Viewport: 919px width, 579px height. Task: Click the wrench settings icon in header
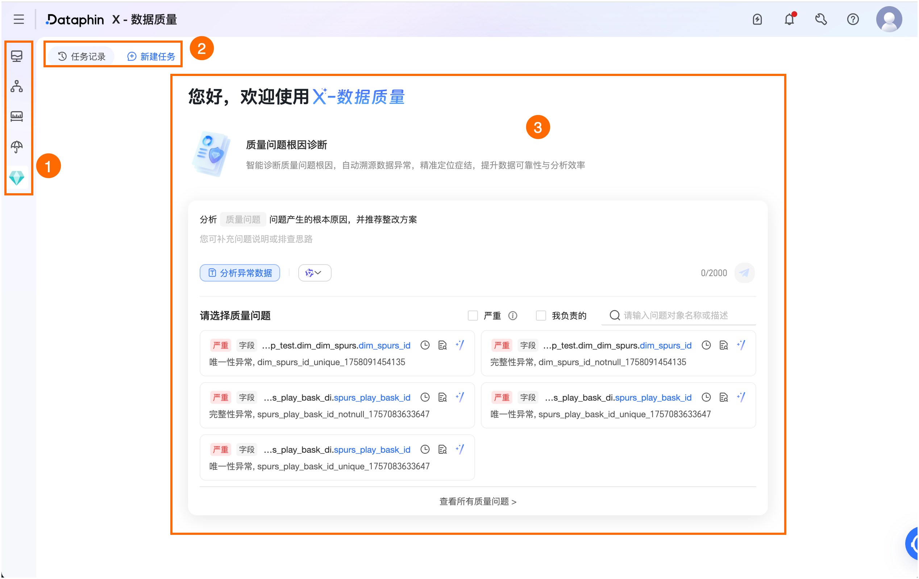(820, 19)
